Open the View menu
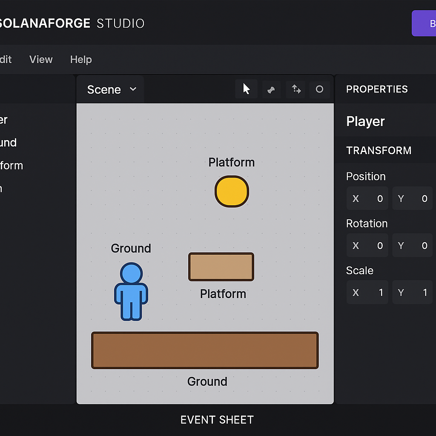Screen dimensions: 436x436 pos(40,60)
